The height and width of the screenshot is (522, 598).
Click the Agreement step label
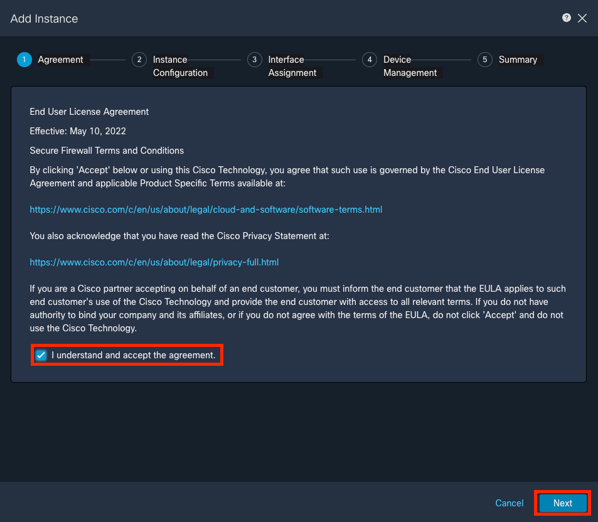60,60
